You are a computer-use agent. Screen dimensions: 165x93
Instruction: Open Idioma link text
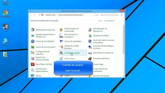(x=38, y=76)
